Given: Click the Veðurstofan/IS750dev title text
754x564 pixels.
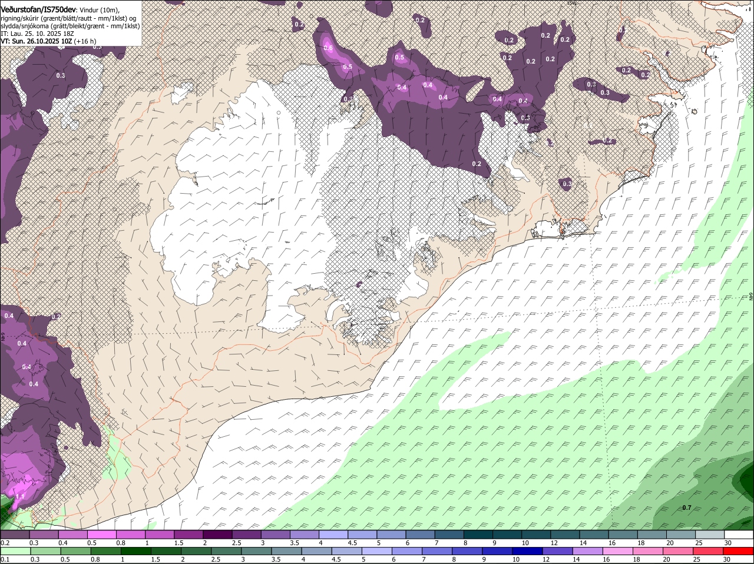Looking at the screenshot, I should (38, 9).
